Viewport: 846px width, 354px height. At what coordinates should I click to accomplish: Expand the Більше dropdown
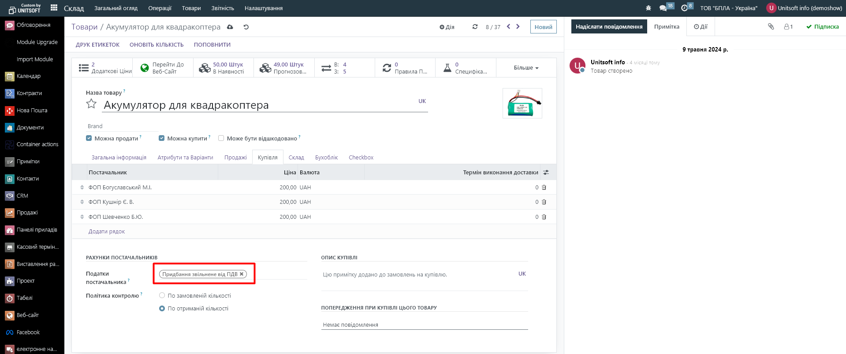point(526,68)
